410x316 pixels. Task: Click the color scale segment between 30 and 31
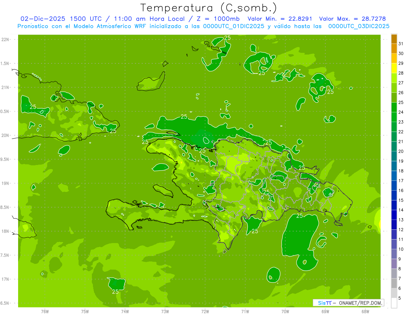[394, 48]
